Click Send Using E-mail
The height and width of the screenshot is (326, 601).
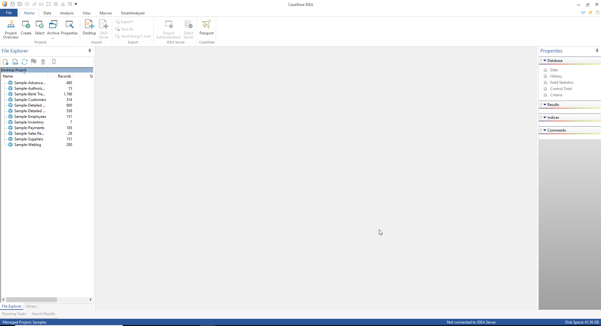[133, 36]
